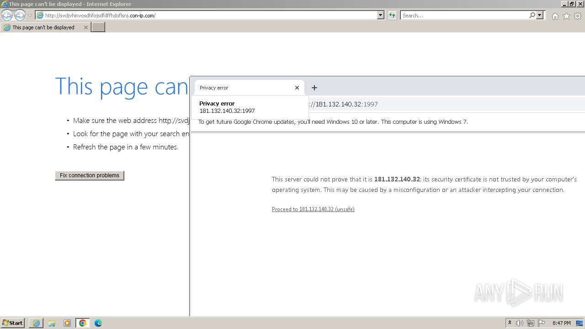Click the Windows 10 update notice text
The height and width of the screenshot is (329, 585).
(333, 122)
